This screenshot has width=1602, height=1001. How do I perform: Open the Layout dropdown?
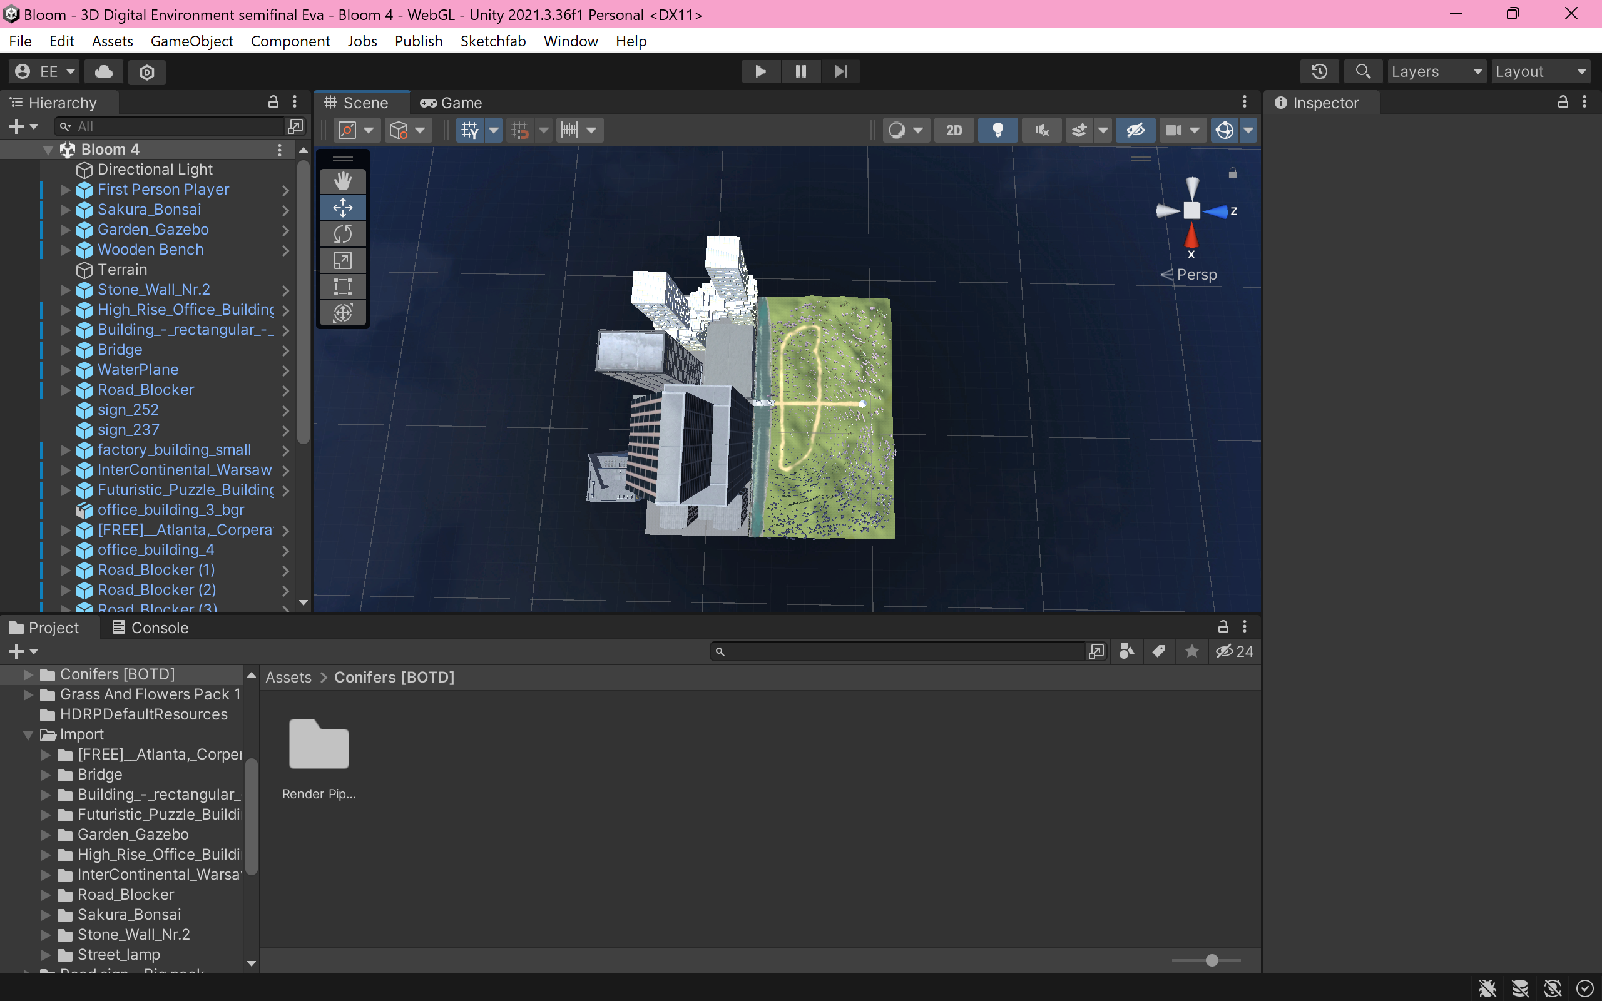1541,71
